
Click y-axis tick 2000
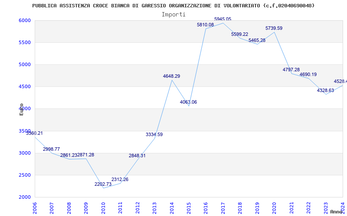25,197
